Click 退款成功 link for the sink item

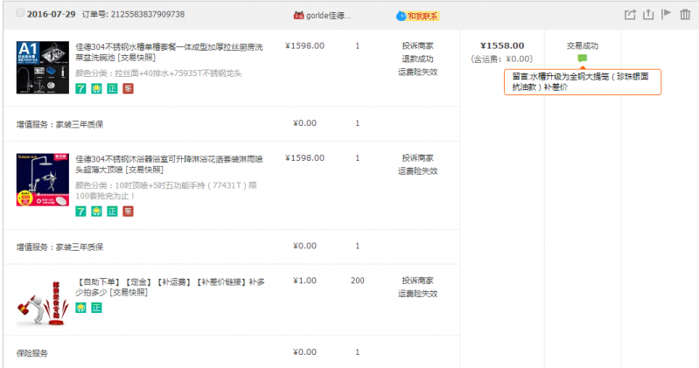(x=417, y=59)
